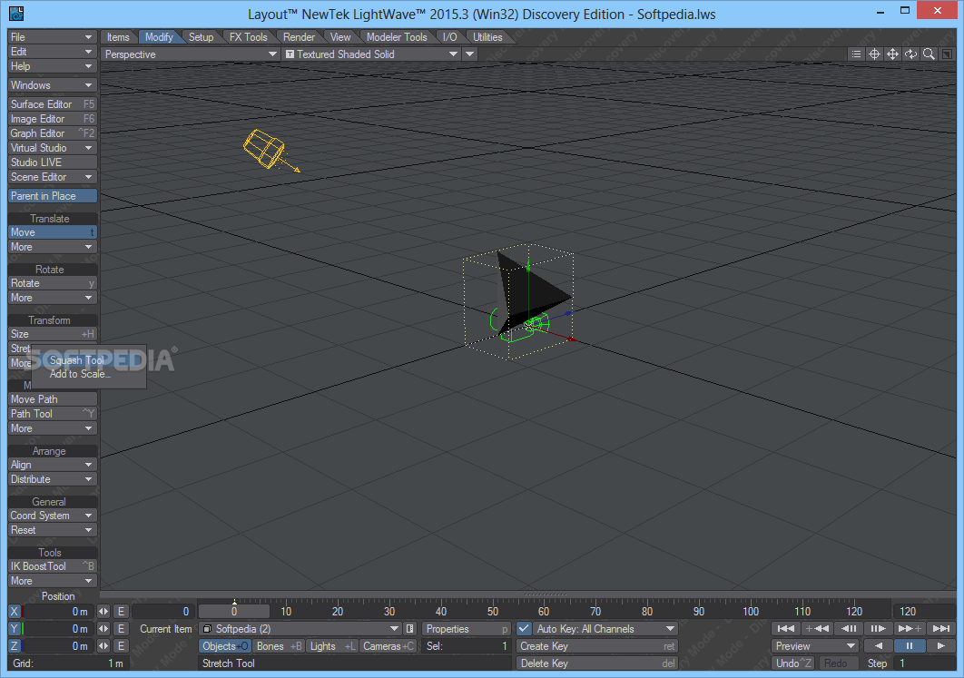Click the viewport center-on-item crosshair icon
The width and height of the screenshot is (964, 678).
coord(874,54)
